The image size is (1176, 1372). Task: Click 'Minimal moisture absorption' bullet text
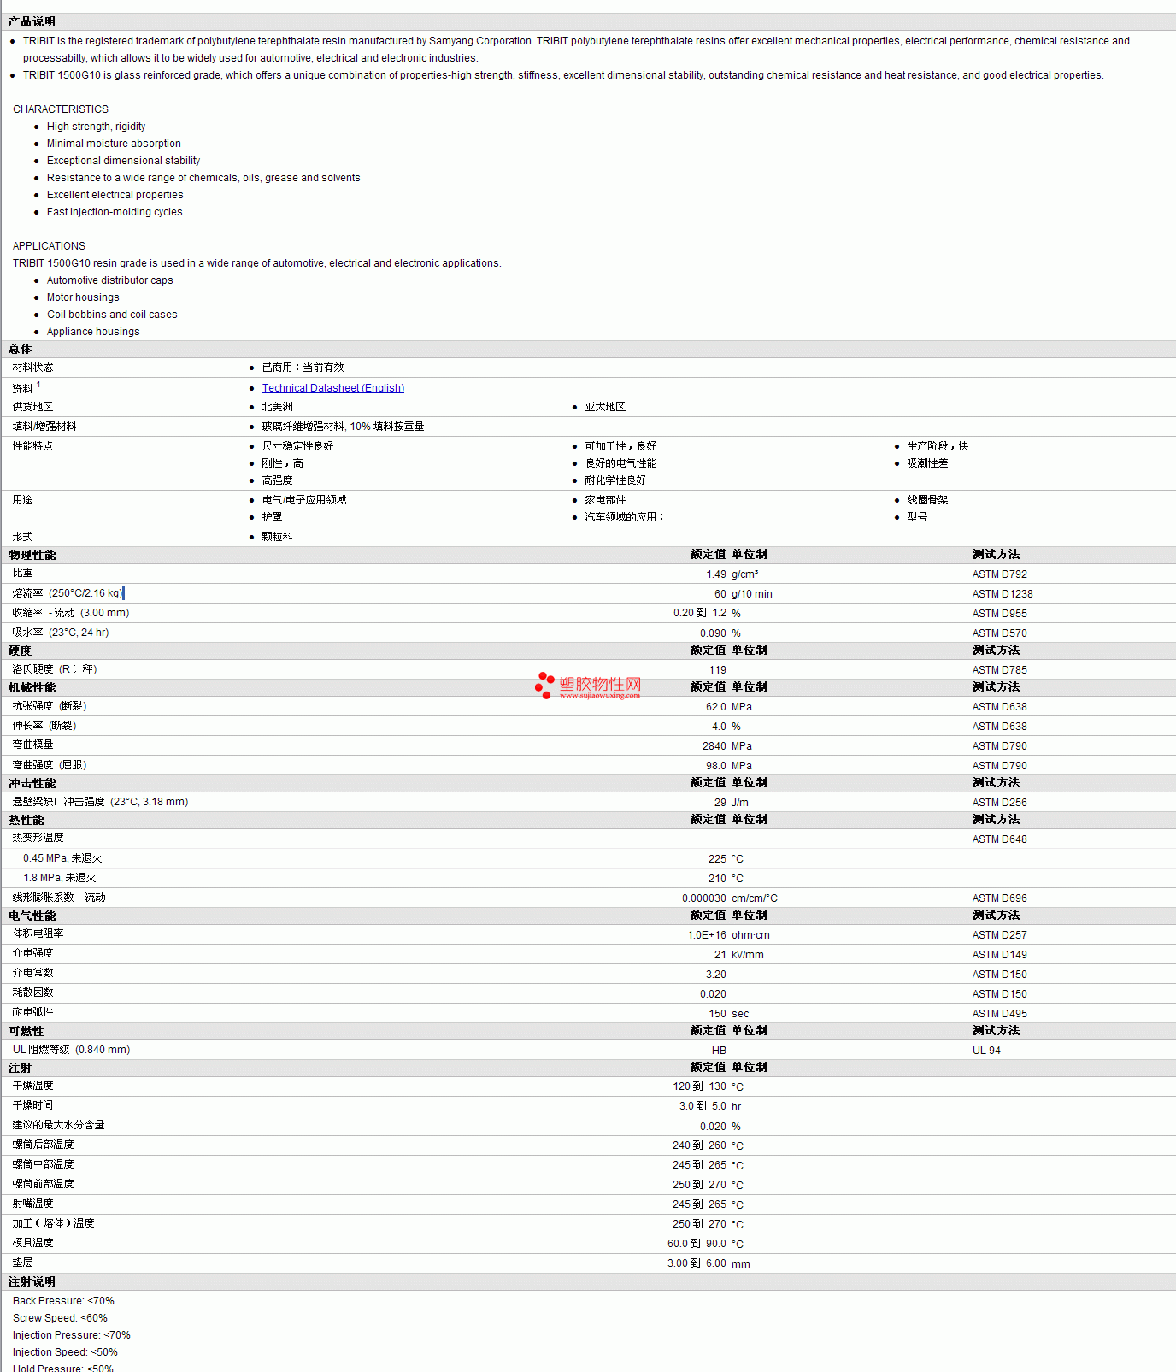tap(114, 144)
